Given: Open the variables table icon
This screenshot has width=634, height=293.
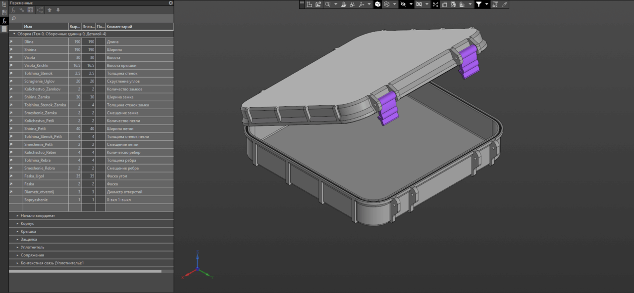Looking at the screenshot, I should [x=30, y=10].
